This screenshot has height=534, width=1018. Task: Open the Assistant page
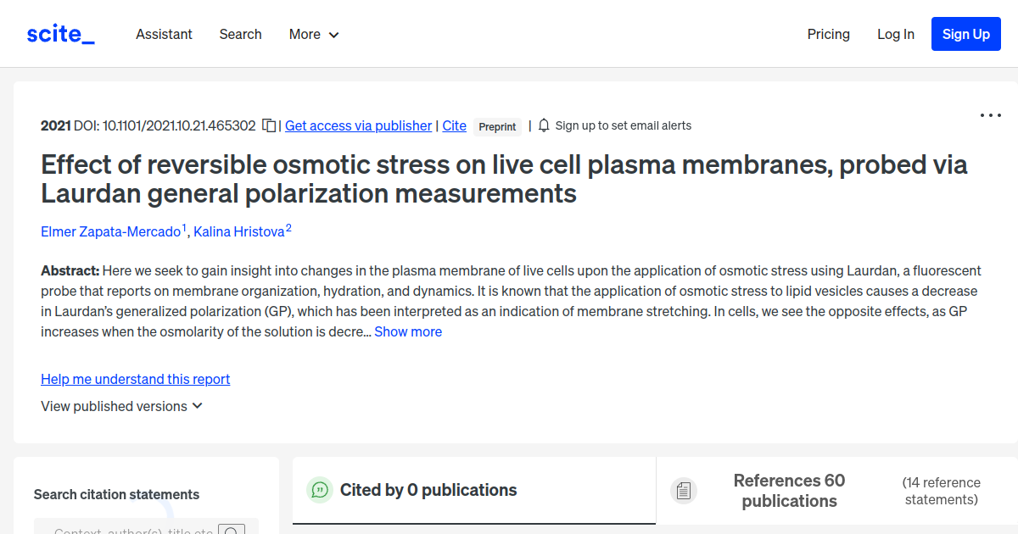coord(164,34)
